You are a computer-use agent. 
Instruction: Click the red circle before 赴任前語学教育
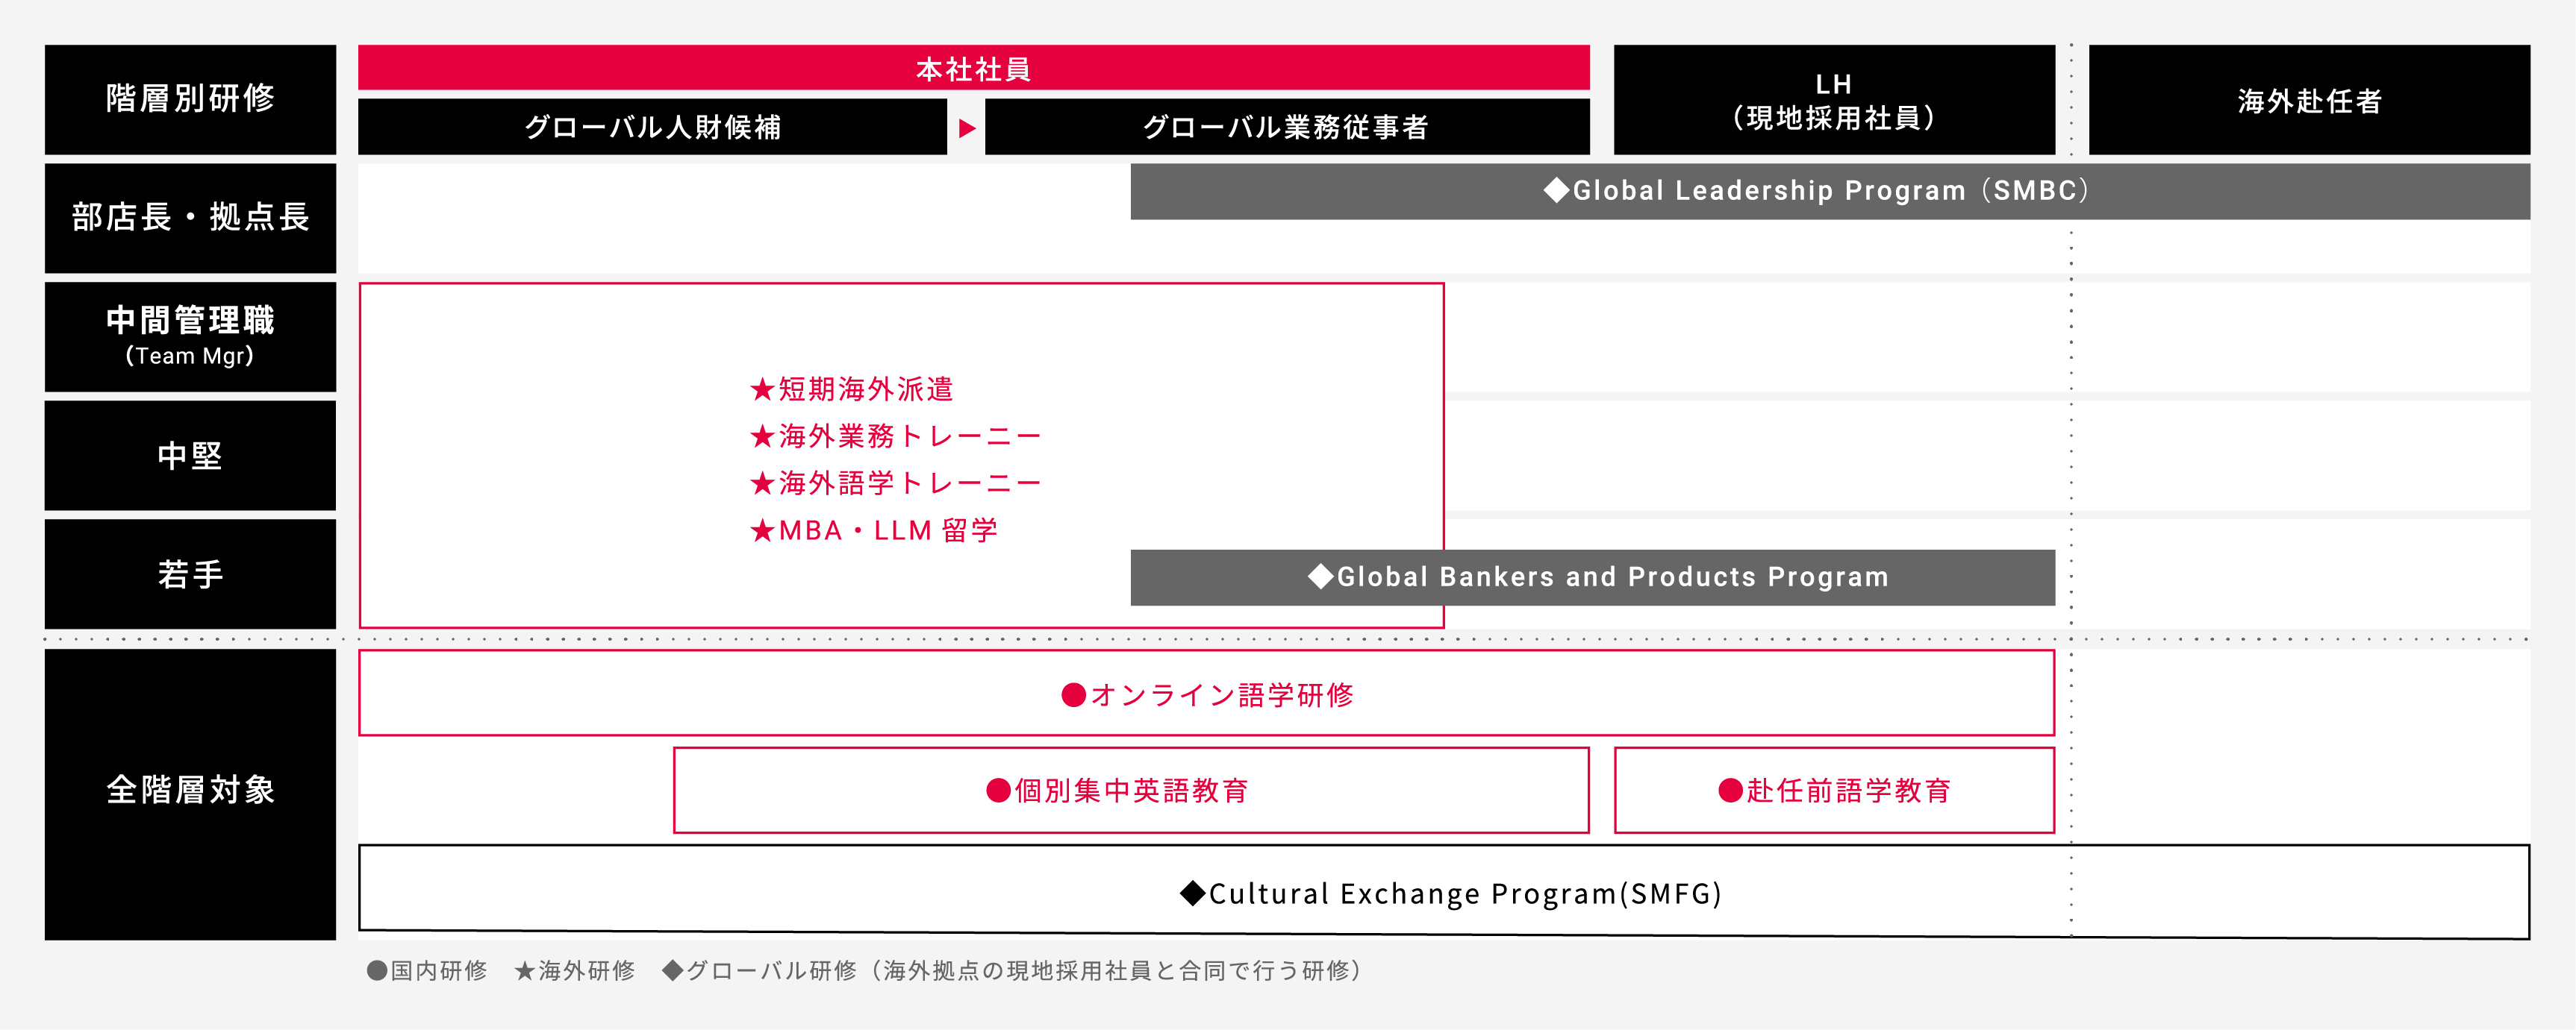pyautogui.click(x=1730, y=791)
